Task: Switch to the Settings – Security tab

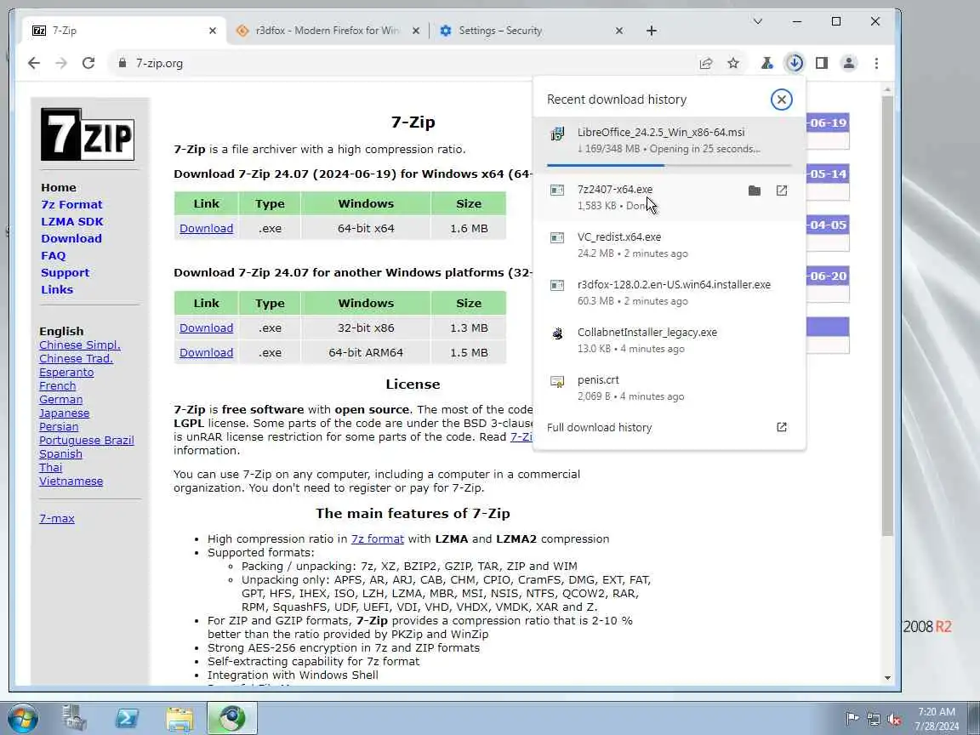Action: tap(530, 30)
